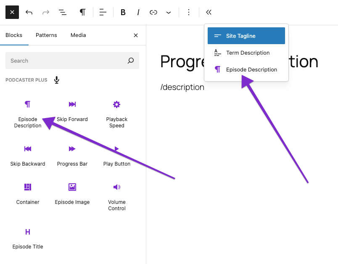
Task: Toggle bold formatting
Action: click(123, 12)
